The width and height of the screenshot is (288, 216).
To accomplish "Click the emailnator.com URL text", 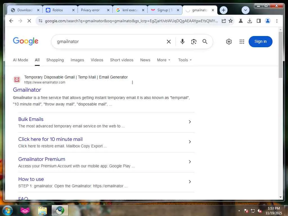I will [45, 82].
